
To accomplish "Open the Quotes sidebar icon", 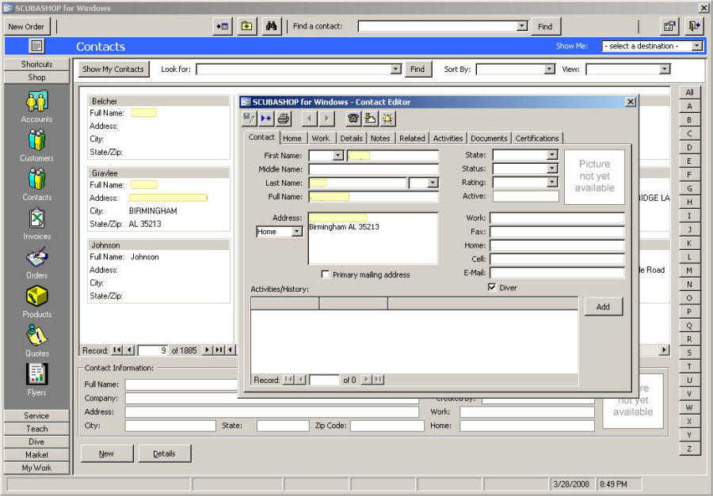I will coord(36,335).
